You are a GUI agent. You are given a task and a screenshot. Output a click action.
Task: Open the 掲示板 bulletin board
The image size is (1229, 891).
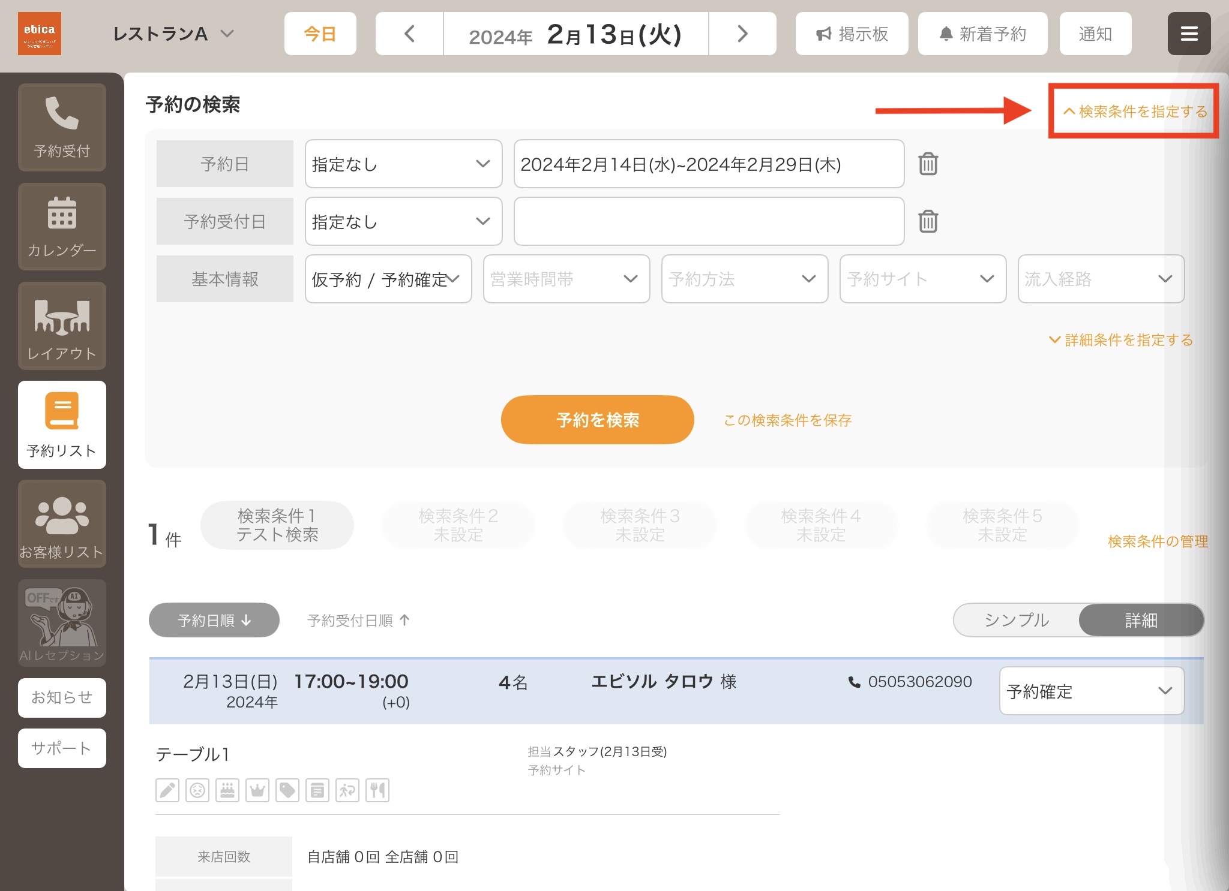point(852,34)
